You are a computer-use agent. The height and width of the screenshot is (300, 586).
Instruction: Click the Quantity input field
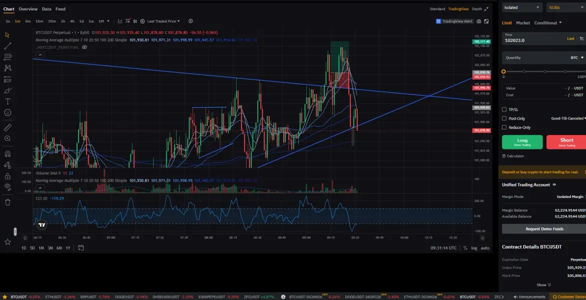[x=544, y=57]
